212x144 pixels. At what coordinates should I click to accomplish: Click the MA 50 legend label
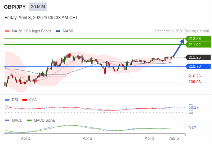68,31
